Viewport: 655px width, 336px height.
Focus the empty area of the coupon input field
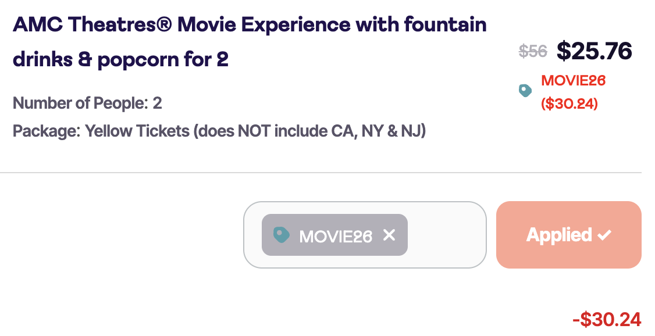445,235
